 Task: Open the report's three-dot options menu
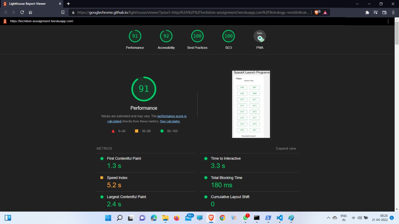point(388,21)
